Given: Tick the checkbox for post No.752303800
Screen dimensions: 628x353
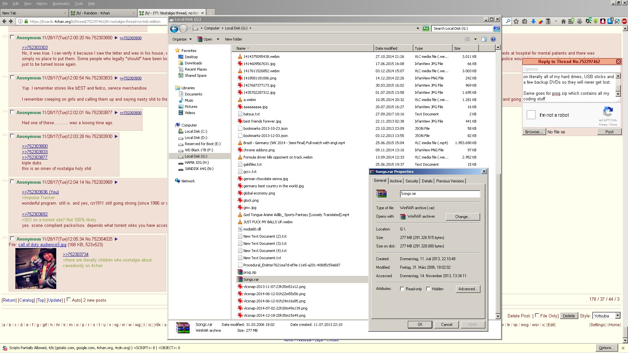Looking at the screenshot, I should coord(12,37).
